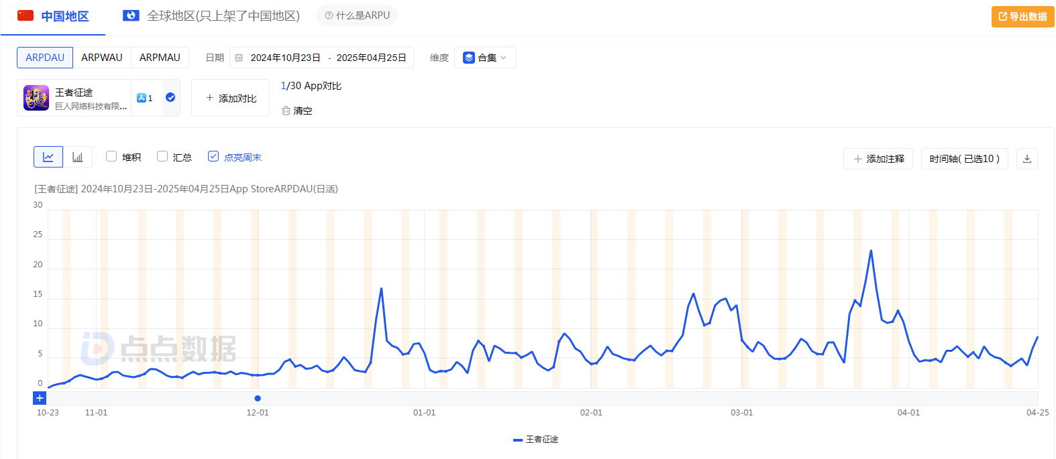Open the start date 2024年10月23日 picker
Viewport: 1056px width, 459px height.
(x=285, y=58)
